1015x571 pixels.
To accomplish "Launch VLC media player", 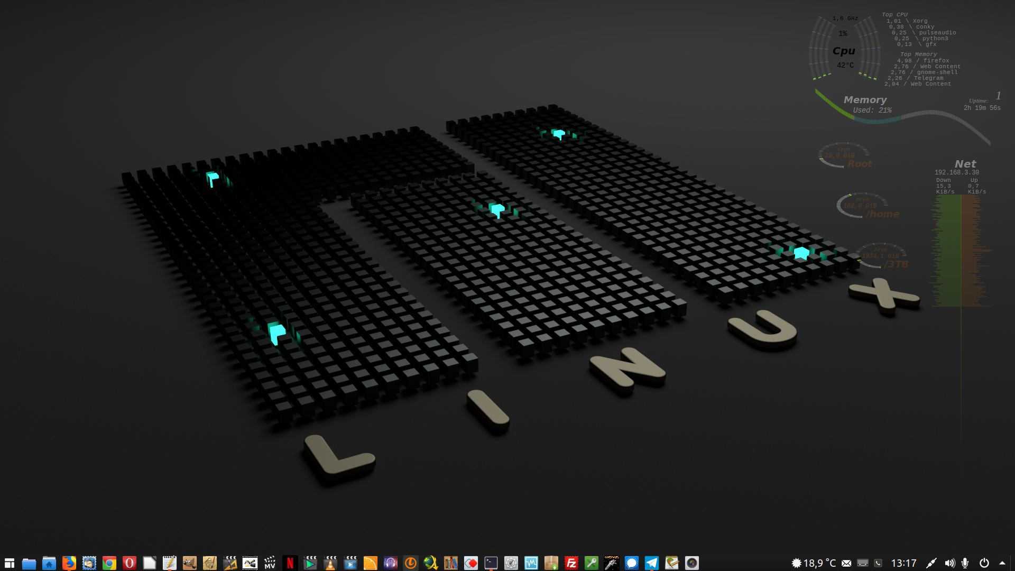I will click(x=330, y=563).
